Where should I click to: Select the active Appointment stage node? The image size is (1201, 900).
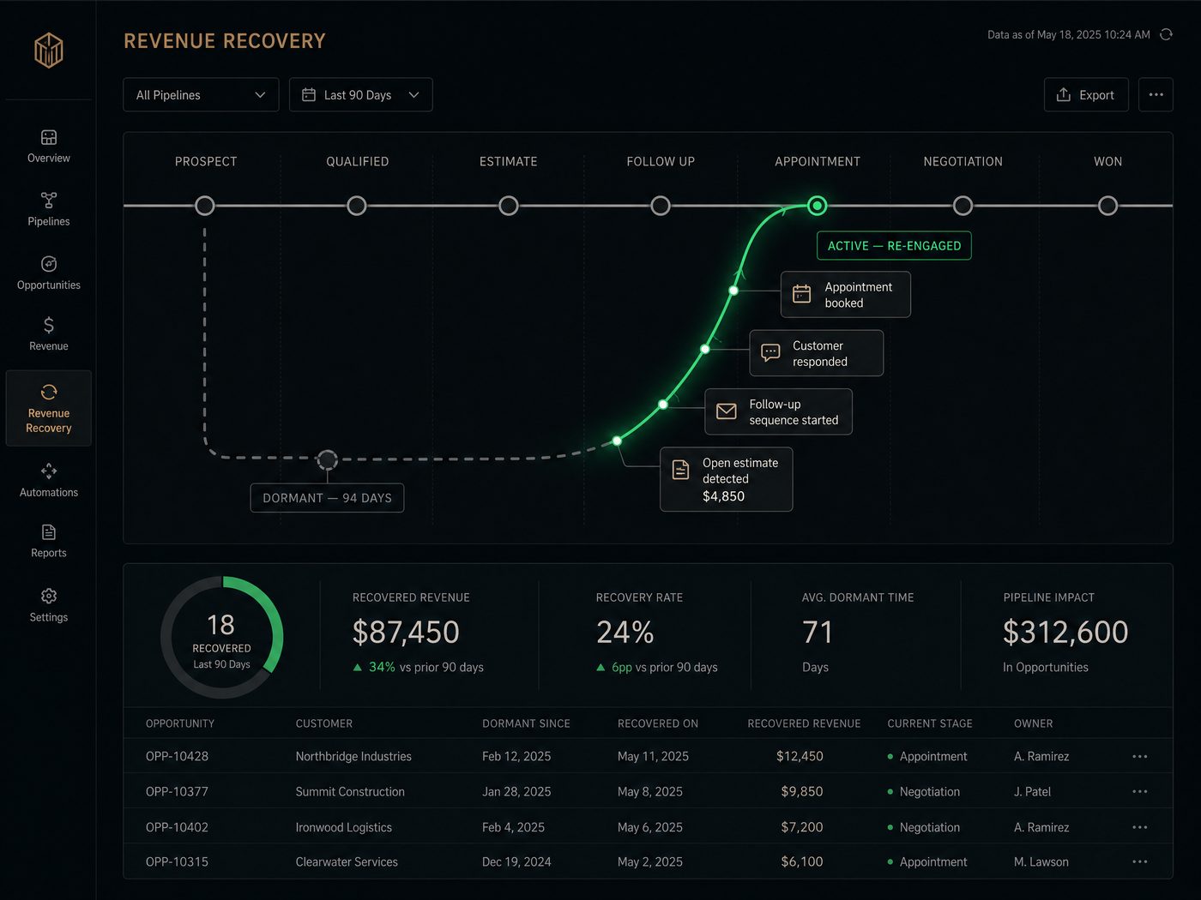tap(818, 206)
